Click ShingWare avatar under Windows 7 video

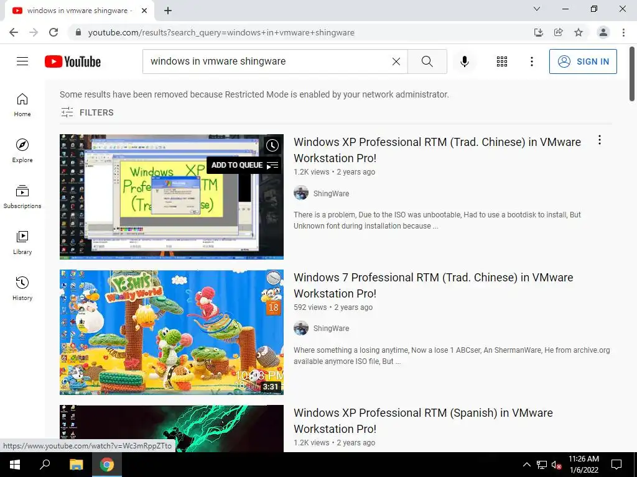click(301, 328)
